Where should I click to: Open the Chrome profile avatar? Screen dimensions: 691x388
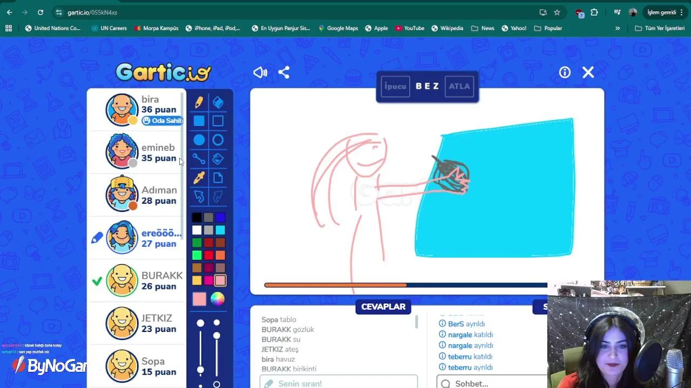point(633,12)
